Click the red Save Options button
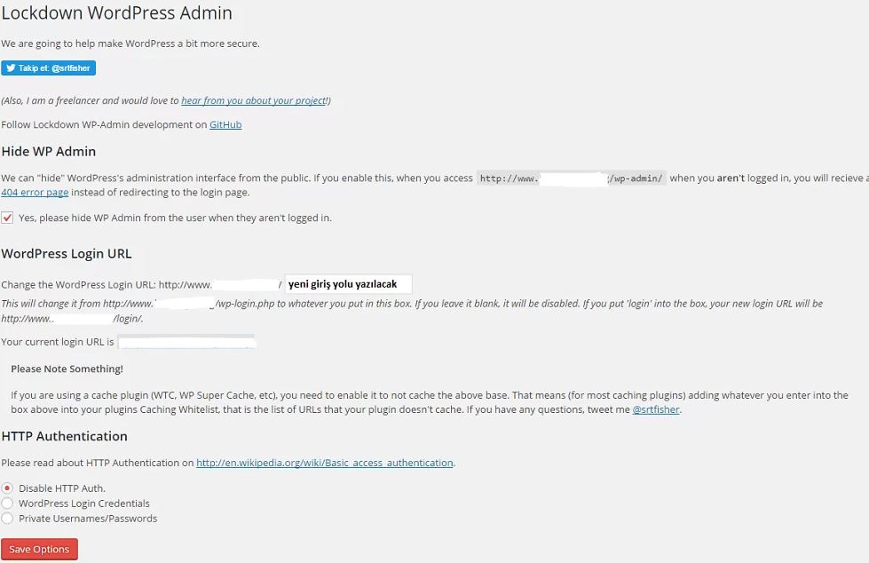Screen dimensions: 869x563 39,549
